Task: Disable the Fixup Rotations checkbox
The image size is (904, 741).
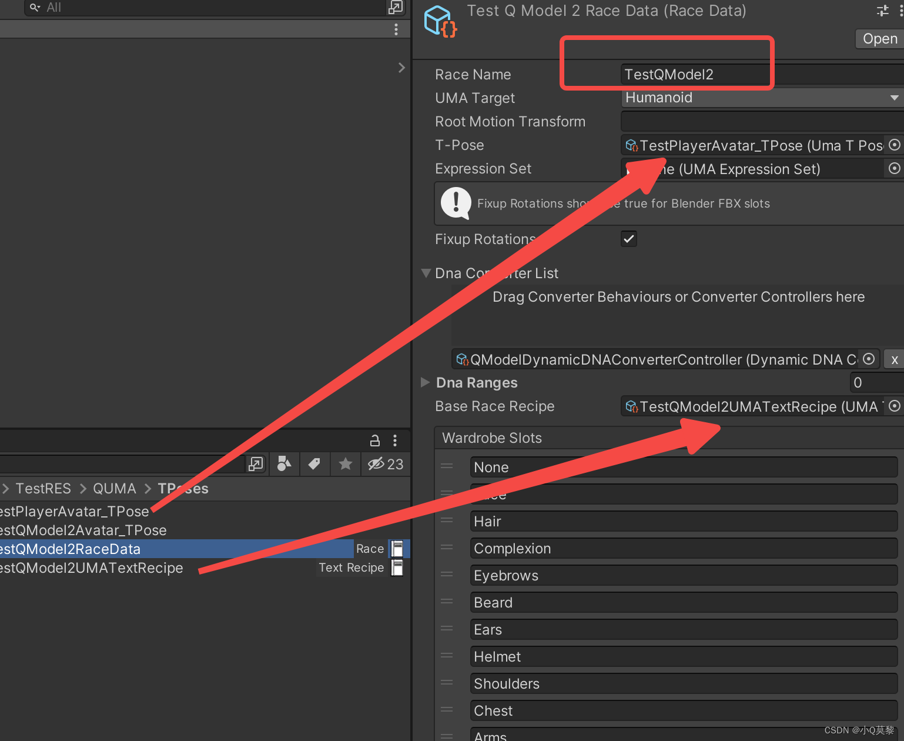Action: (x=628, y=239)
